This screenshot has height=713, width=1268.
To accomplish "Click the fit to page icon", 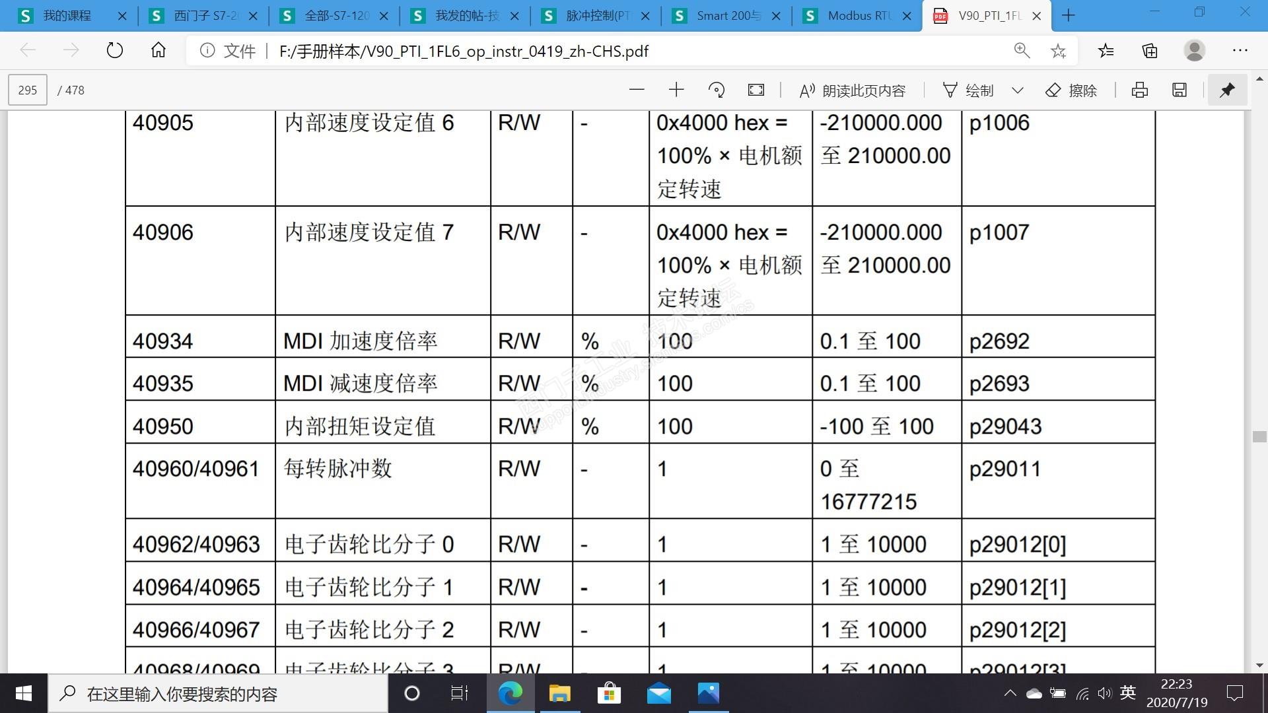I will coord(756,90).
